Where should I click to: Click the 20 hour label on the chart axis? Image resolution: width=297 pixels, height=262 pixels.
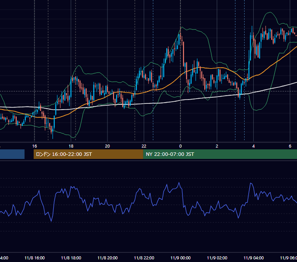coord(107,146)
